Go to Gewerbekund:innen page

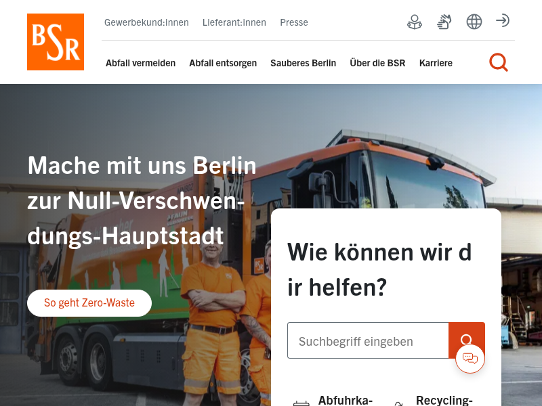[146, 22]
